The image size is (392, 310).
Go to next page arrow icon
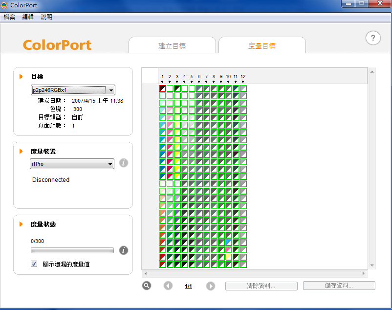[x=211, y=286]
